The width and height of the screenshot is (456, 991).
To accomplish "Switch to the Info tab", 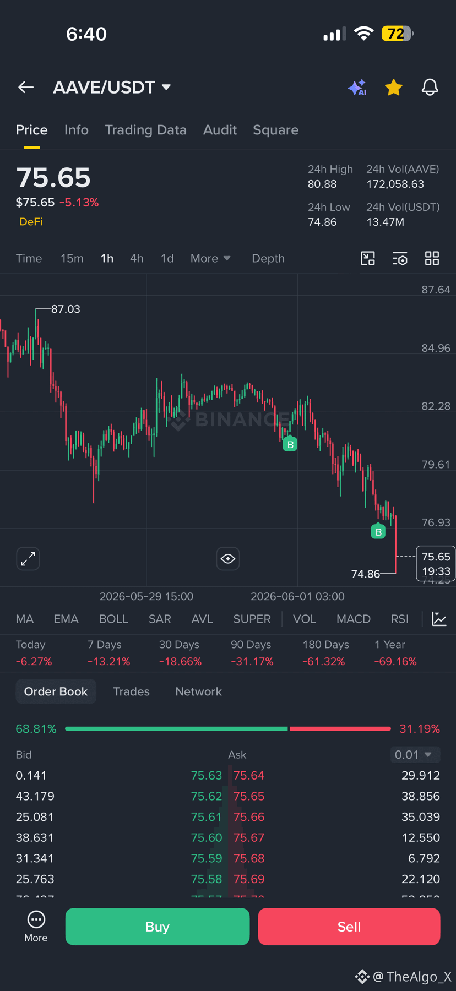I will (77, 130).
